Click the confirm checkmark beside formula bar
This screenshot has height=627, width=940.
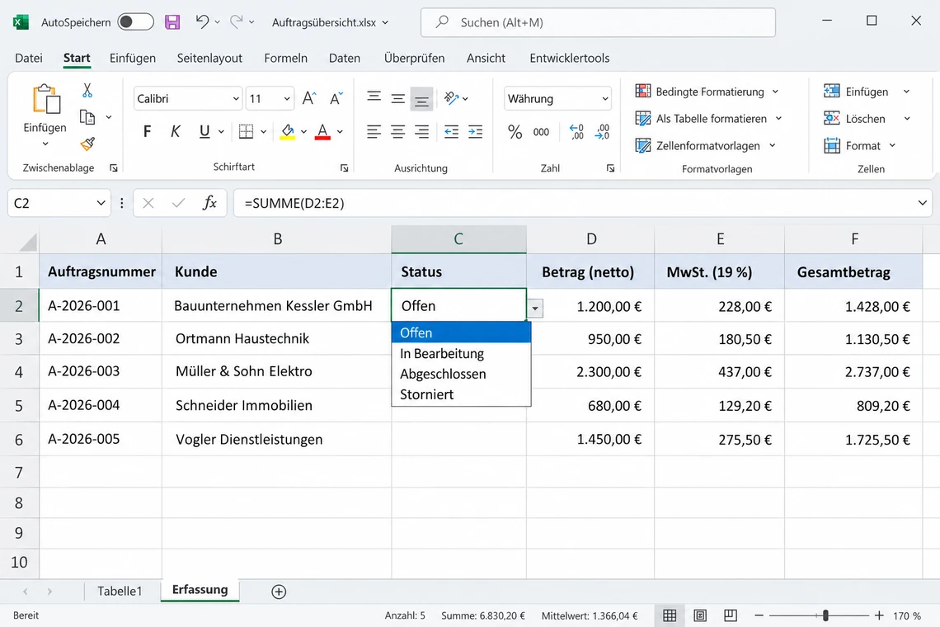(x=178, y=204)
